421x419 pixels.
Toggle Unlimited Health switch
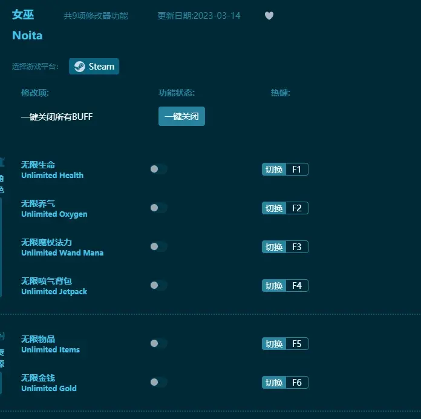158,169
